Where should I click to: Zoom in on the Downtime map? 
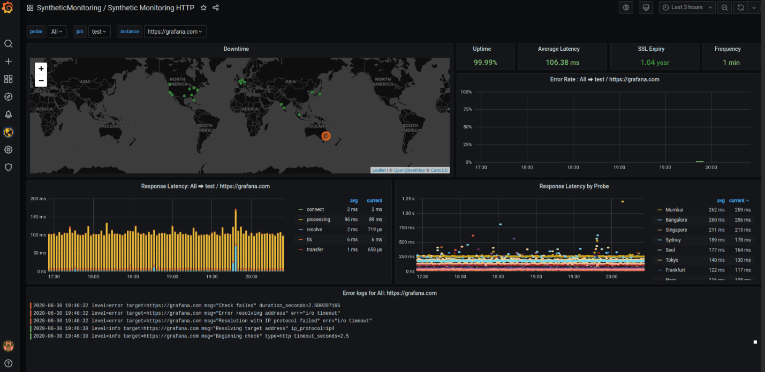[x=41, y=69]
